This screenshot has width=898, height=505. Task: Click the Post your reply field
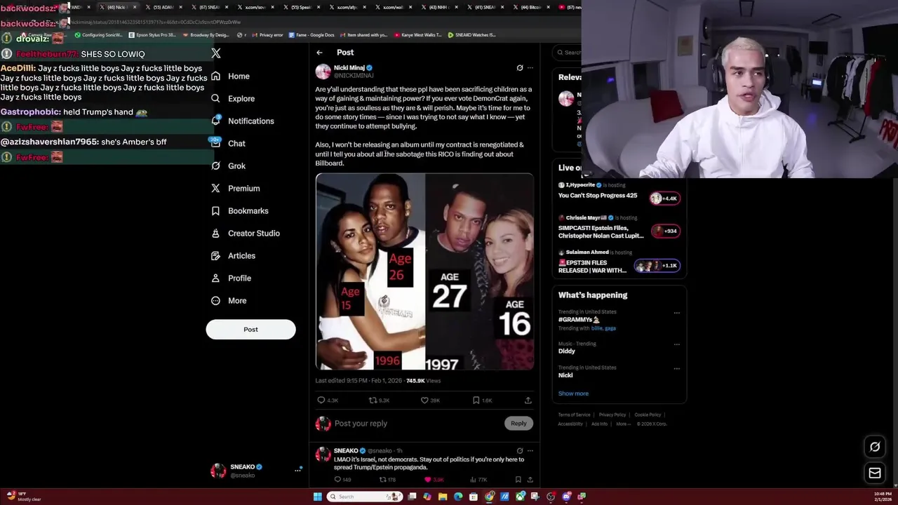coord(414,424)
